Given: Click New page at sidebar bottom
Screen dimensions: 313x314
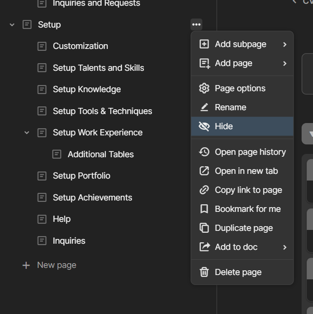Looking at the screenshot, I should (56, 265).
